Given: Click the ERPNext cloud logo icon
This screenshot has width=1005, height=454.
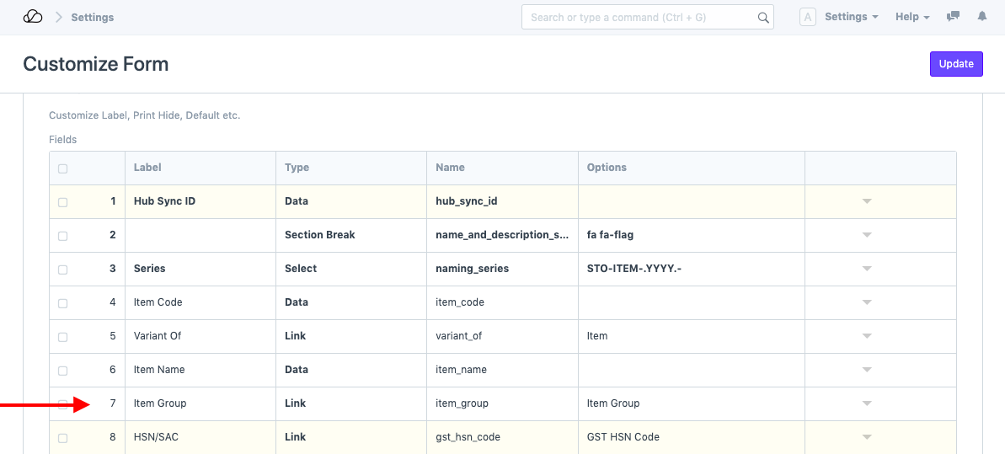Looking at the screenshot, I should [x=33, y=17].
